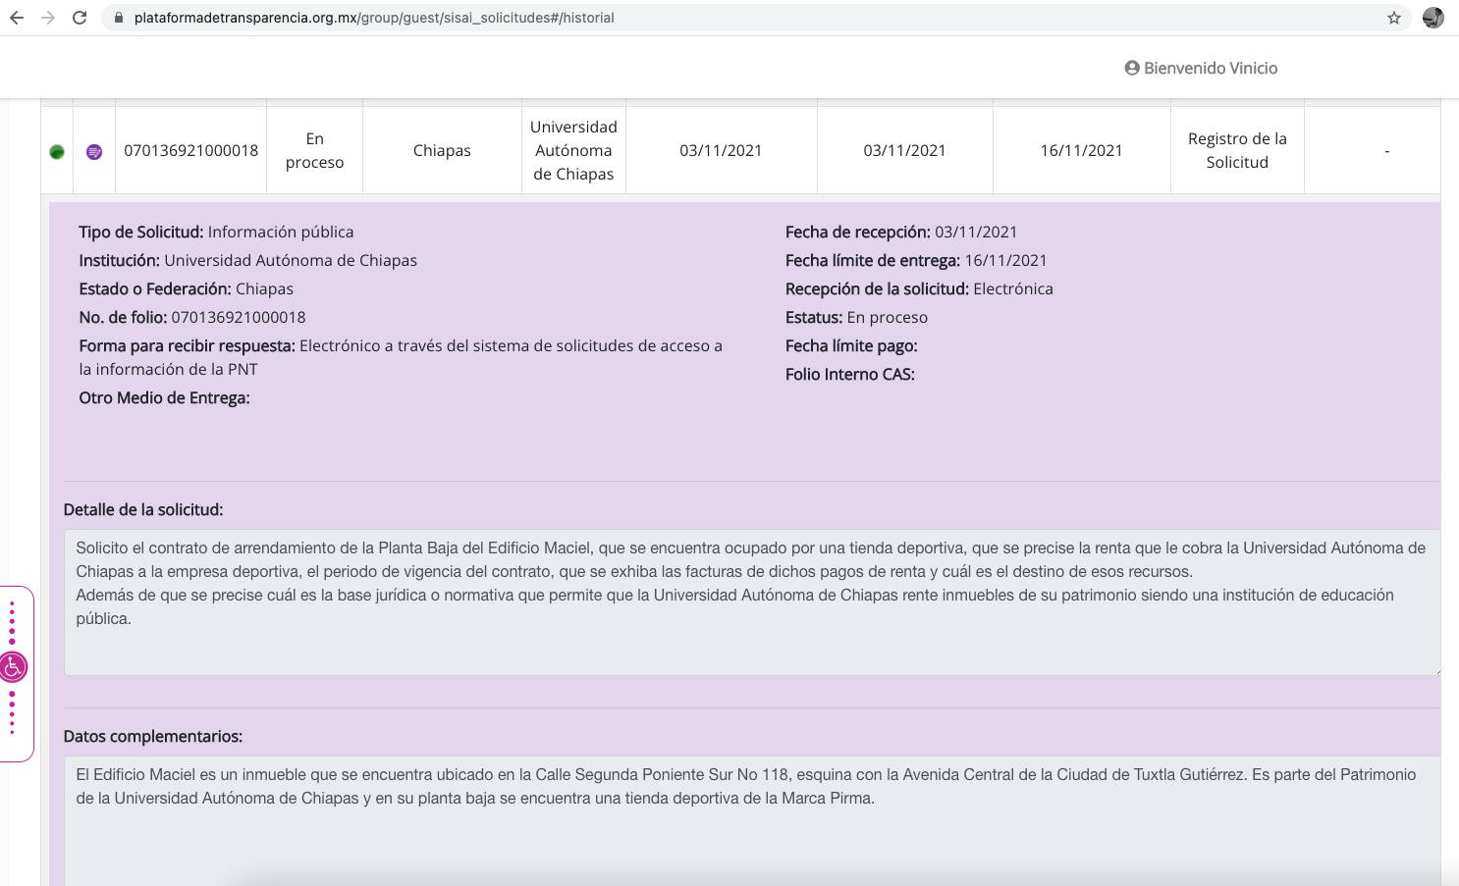The width and height of the screenshot is (1459, 886).
Task: Click the No. de folio detail line
Action: (192, 317)
